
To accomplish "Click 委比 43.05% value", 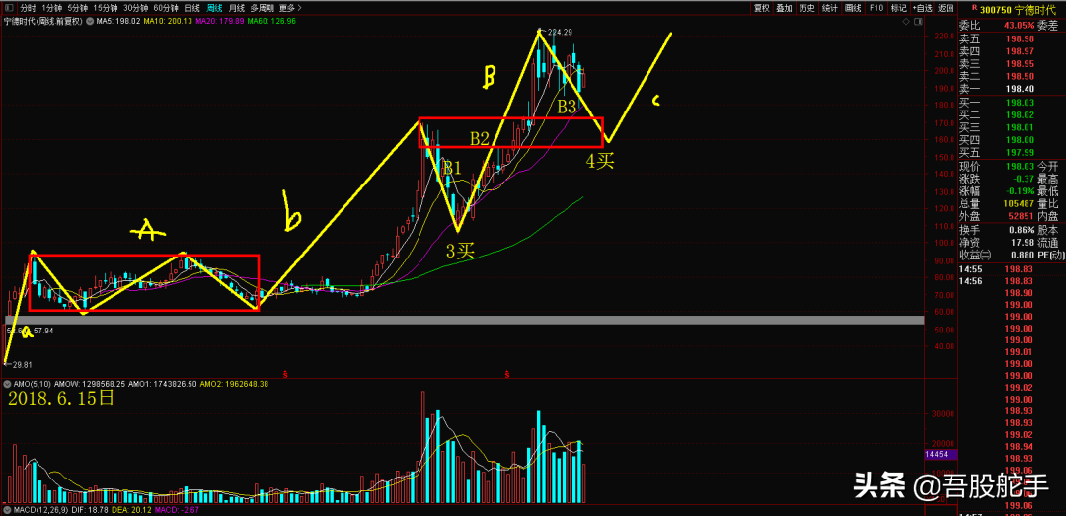I will click(1019, 25).
